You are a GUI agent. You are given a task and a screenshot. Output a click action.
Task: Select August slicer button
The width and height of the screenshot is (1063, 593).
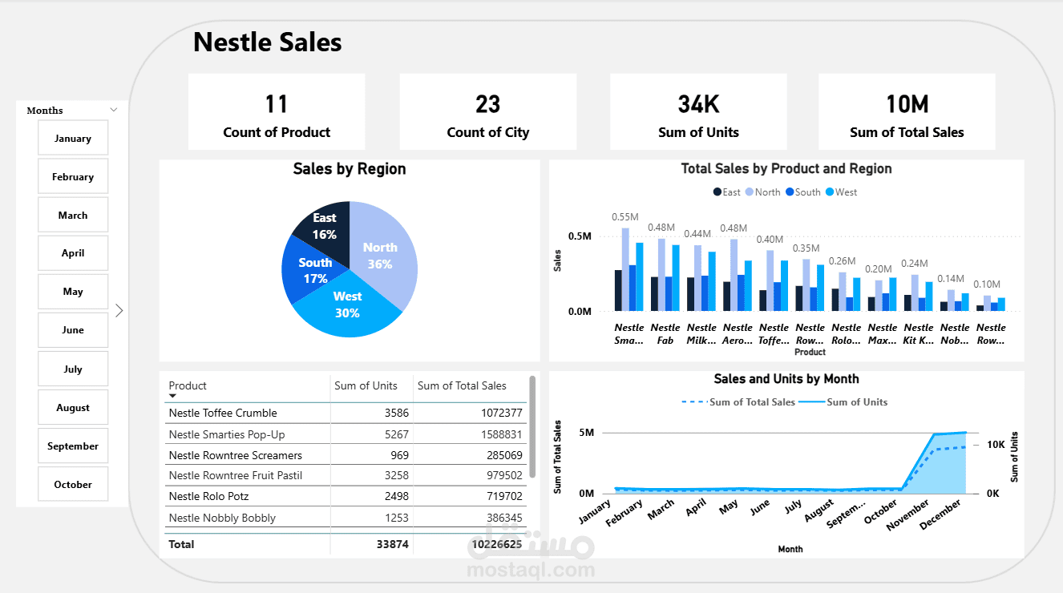(x=73, y=407)
